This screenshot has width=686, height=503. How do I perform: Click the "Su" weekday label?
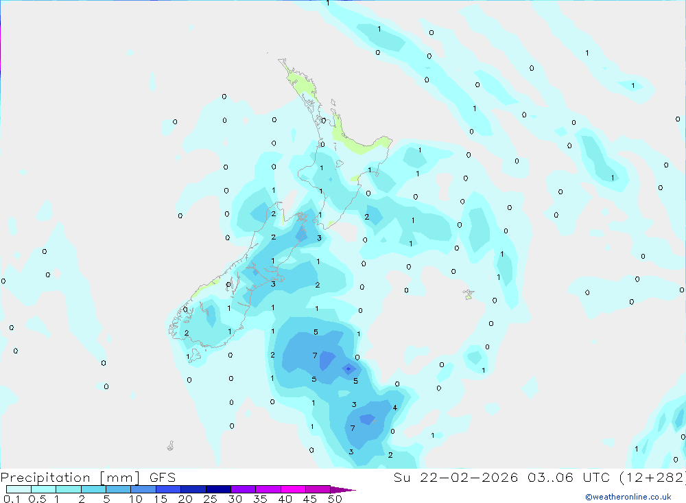coord(401,477)
